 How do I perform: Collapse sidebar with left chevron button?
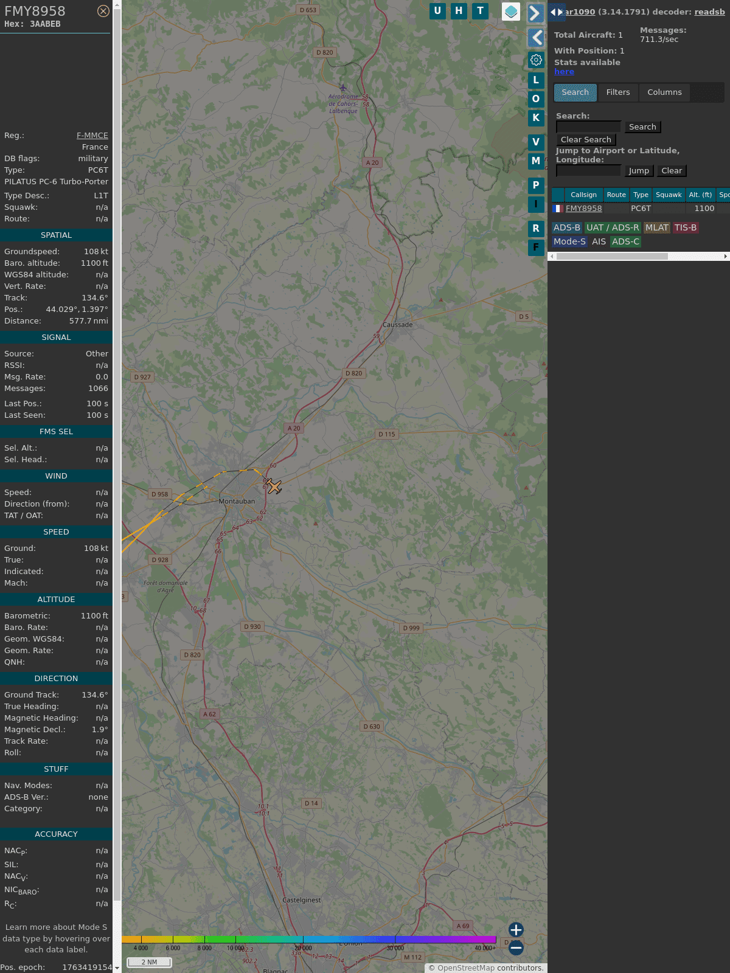(x=535, y=38)
